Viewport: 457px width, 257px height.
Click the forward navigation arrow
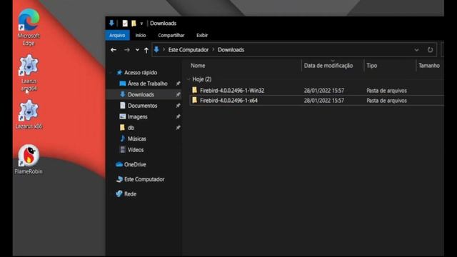point(127,50)
